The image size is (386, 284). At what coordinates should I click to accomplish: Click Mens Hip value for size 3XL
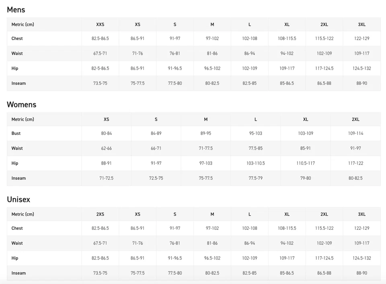(361, 68)
